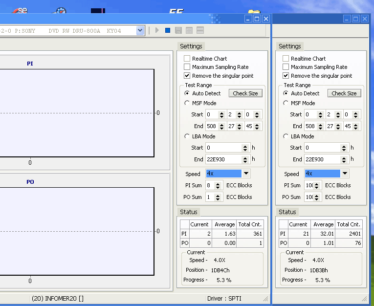Enable Realtime Chart in the left window
374x306 pixels.
187,59
